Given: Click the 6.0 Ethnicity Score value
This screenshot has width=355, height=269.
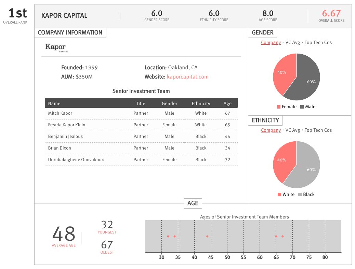Looking at the screenshot, I should point(214,13).
